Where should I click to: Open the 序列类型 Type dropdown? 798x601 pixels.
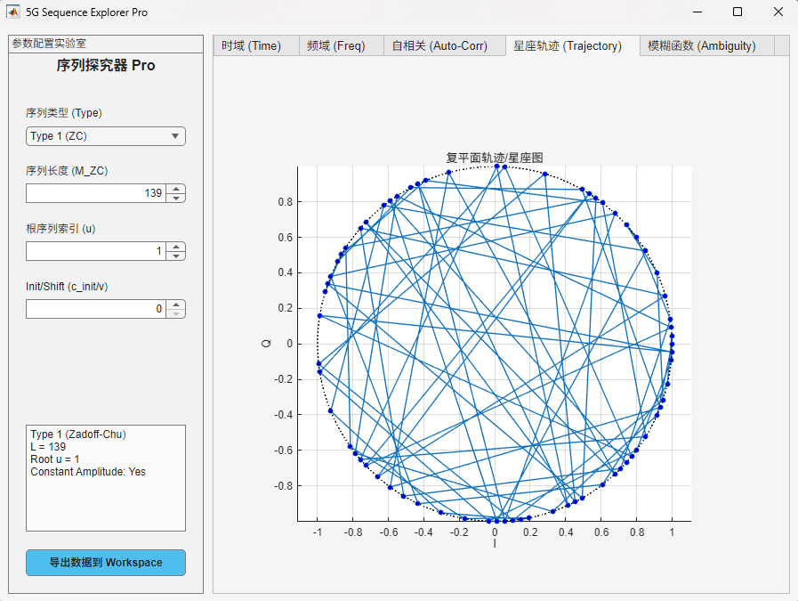(x=105, y=136)
